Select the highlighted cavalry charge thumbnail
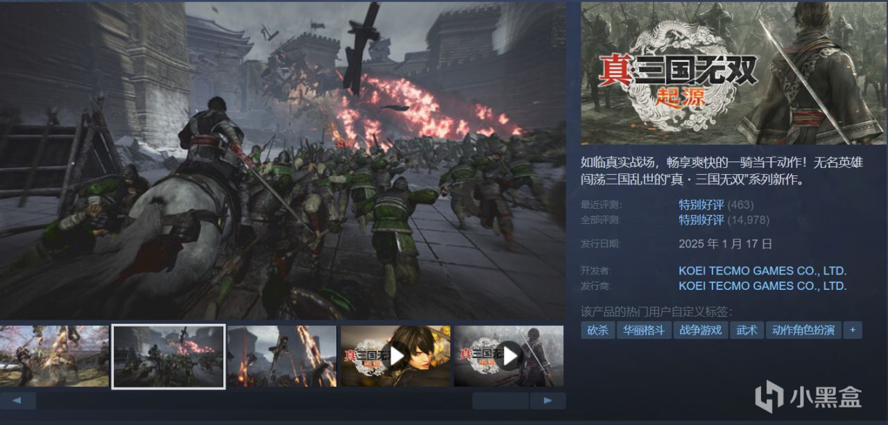Screen dimensions: 888x425 point(168,356)
